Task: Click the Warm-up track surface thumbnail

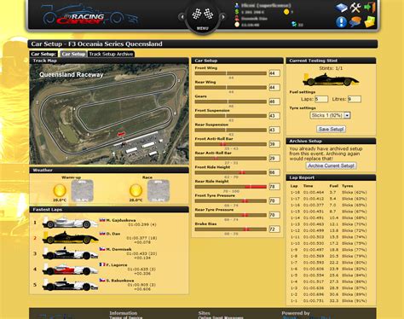Action: (x=82, y=191)
